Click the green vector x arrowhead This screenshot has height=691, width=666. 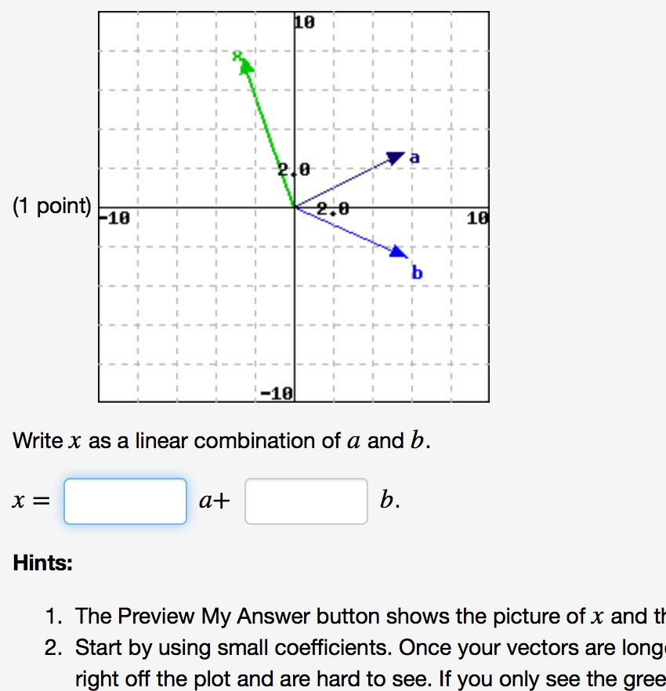click(x=245, y=67)
